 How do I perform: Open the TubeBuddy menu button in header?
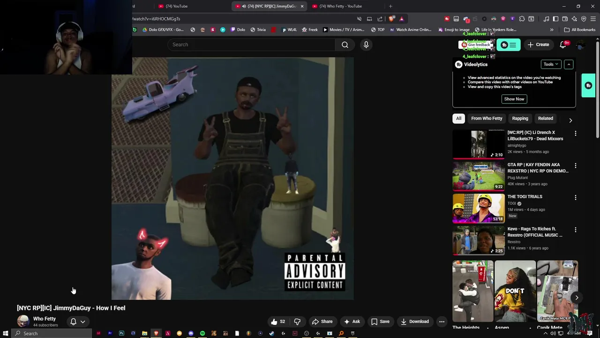click(x=508, y=45)
